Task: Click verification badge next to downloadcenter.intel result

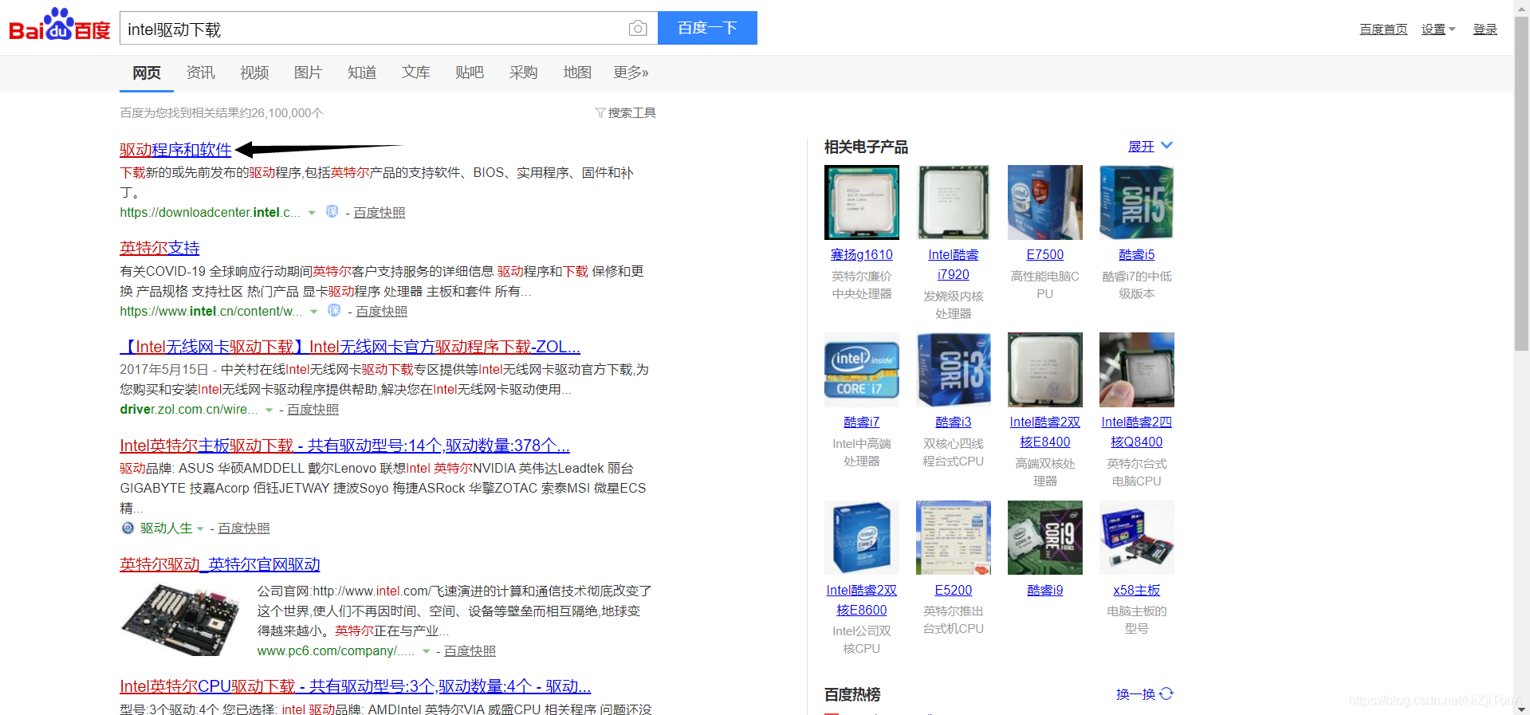Action: click(x=332, y=212)
